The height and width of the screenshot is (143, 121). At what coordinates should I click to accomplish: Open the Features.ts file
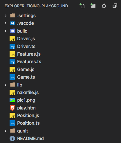29,62
